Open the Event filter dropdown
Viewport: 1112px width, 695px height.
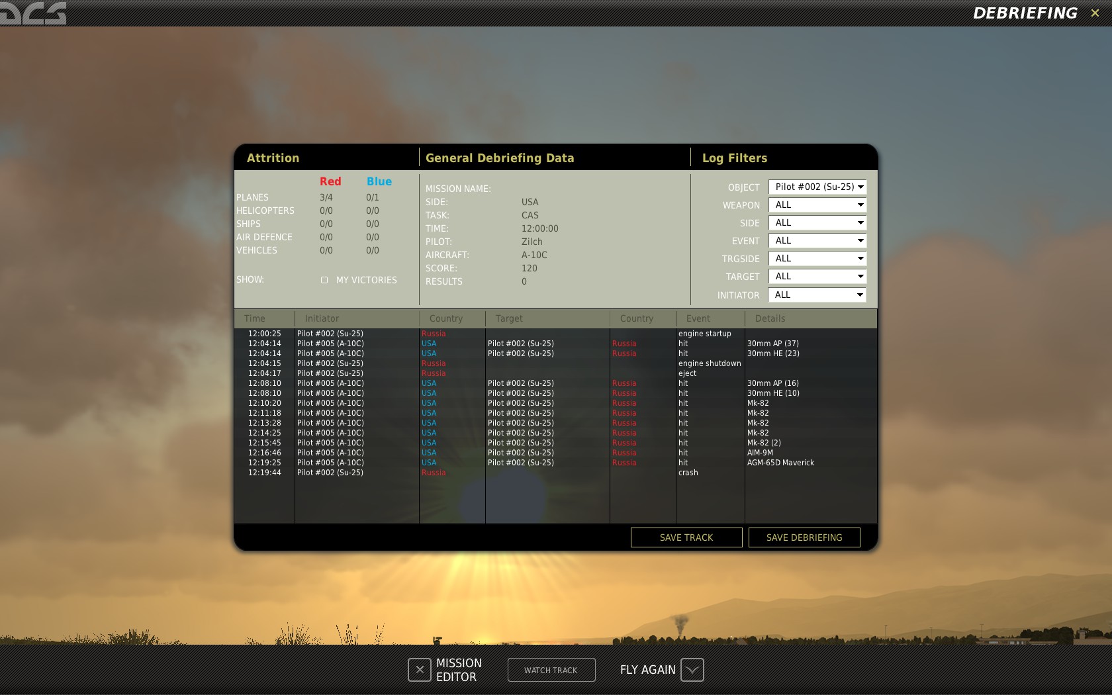[817, 241]
